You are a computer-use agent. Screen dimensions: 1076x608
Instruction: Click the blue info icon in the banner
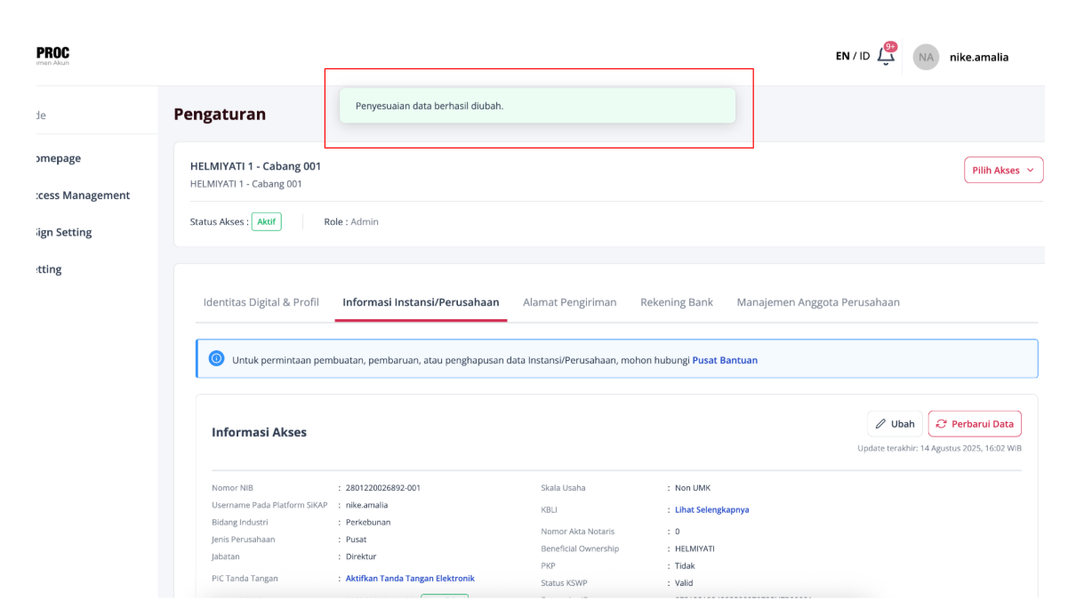[x=216, y=359]
